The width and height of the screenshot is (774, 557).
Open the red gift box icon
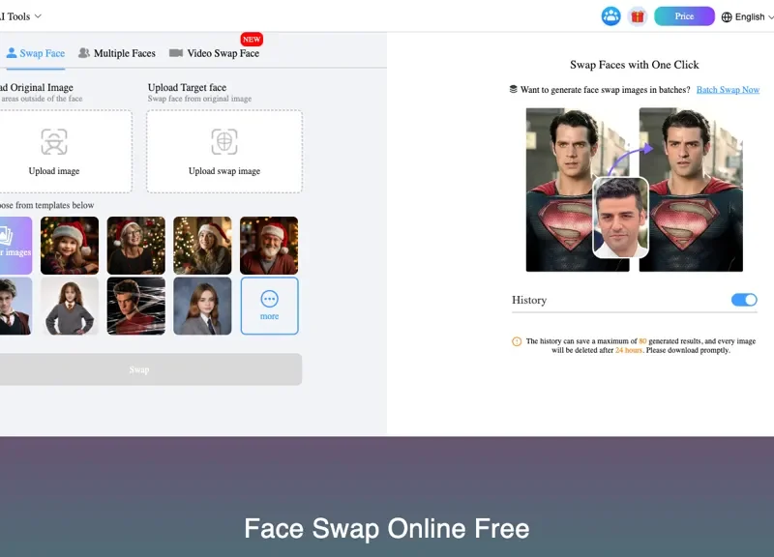(x=637, y=16)
